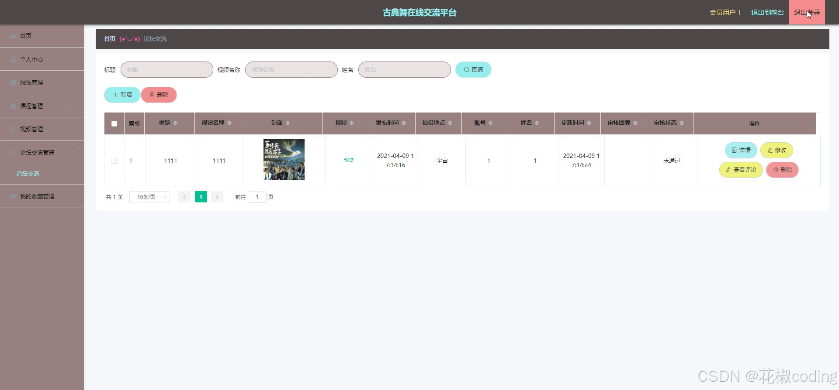This screenshot has width=839, height=390.
Task: Click the 删除 button above the table
Action: [159, 95]
